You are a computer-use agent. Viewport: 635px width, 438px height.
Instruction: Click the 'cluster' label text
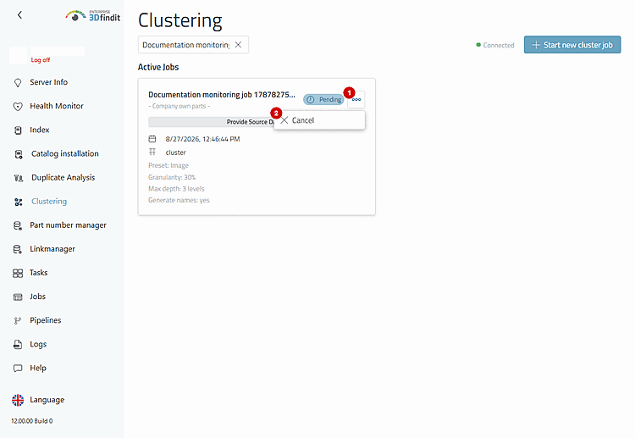click(x=175, y=152)
